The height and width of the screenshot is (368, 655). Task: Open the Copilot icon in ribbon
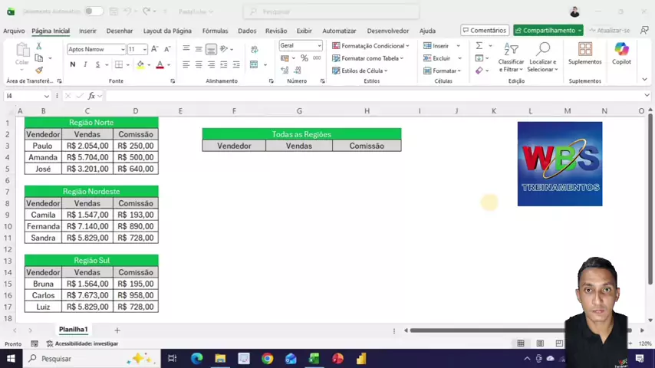pyautogui.click(x=621, y=52)
